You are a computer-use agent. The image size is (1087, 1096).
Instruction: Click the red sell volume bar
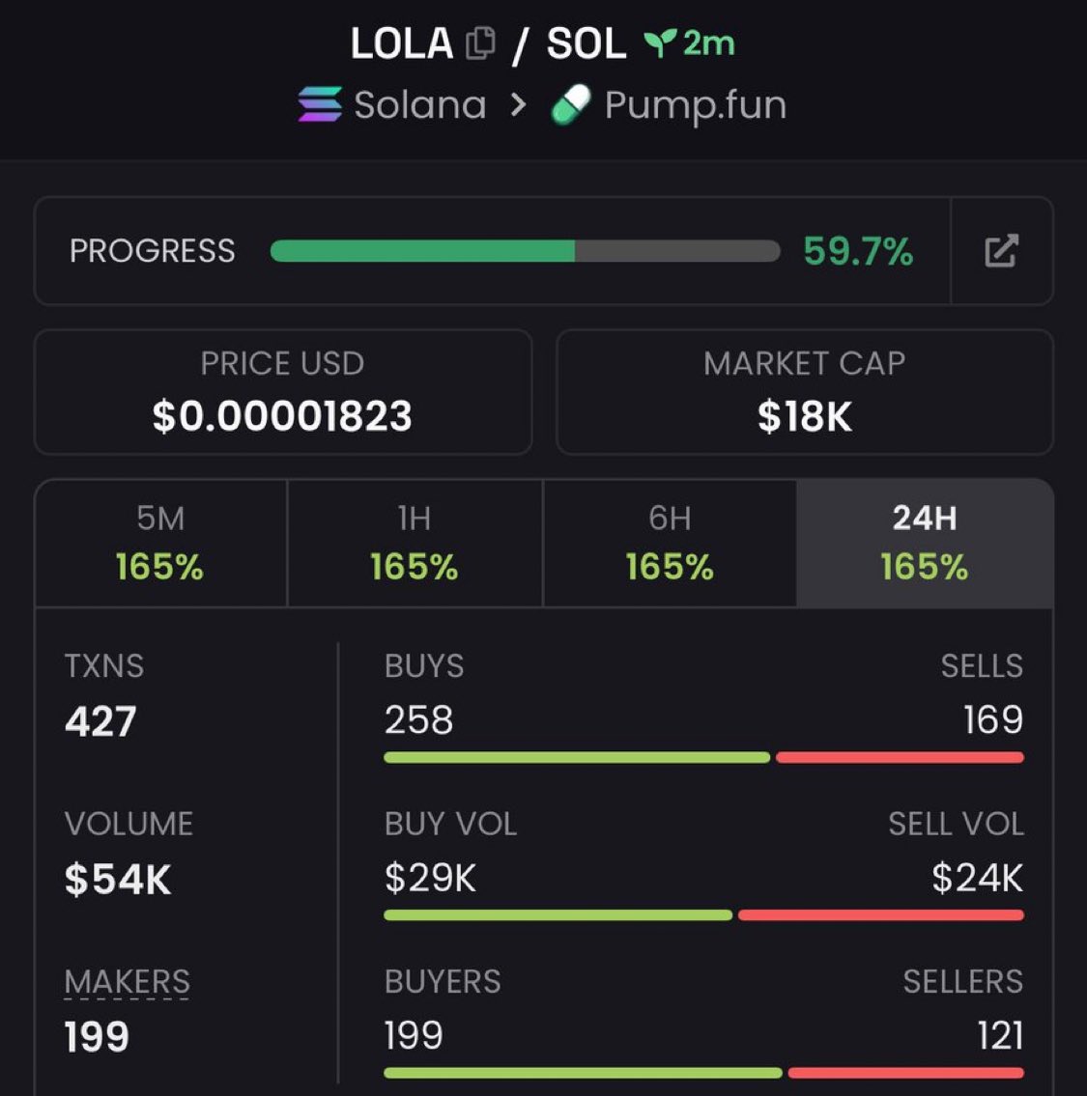point(880,915)
